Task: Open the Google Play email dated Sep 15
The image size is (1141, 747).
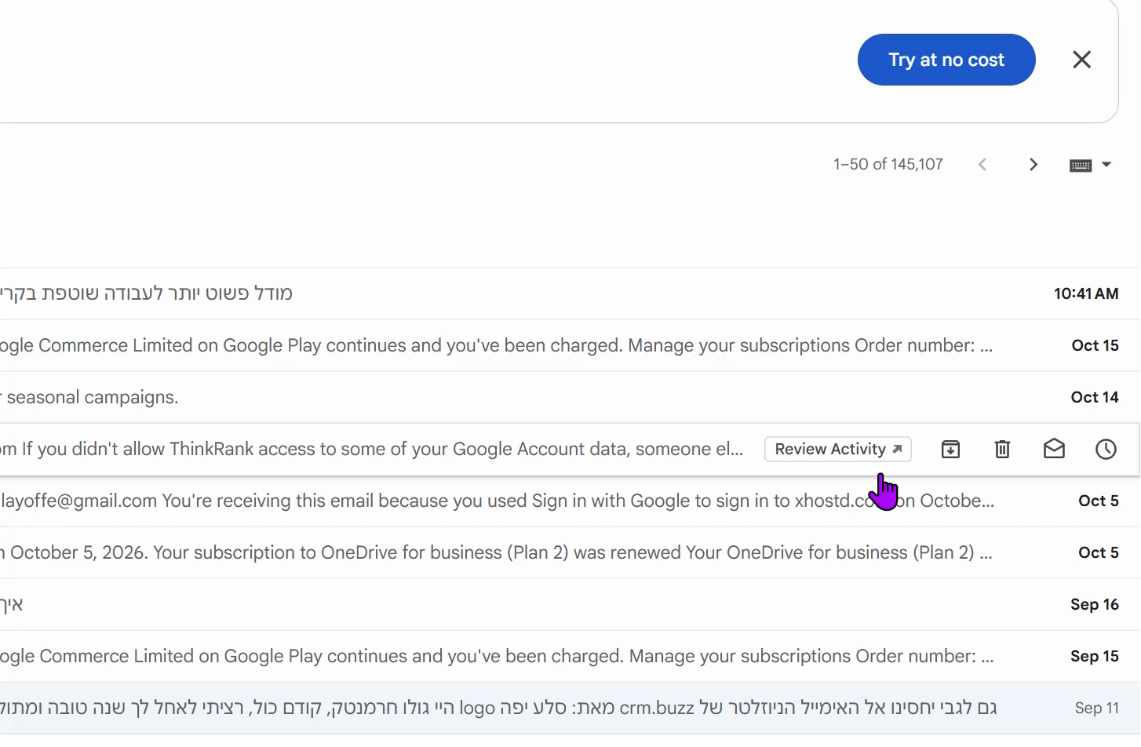Action: 570,656
